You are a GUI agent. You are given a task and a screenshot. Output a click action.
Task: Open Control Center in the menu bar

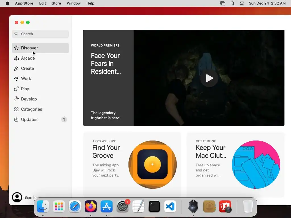tap(242, 3)
